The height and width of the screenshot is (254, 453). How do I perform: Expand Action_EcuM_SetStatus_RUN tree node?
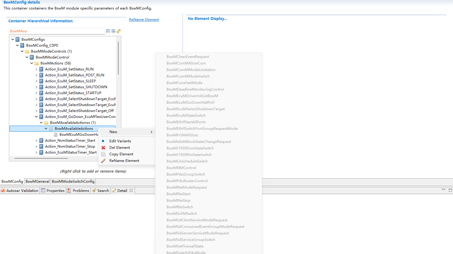[37, 69]
